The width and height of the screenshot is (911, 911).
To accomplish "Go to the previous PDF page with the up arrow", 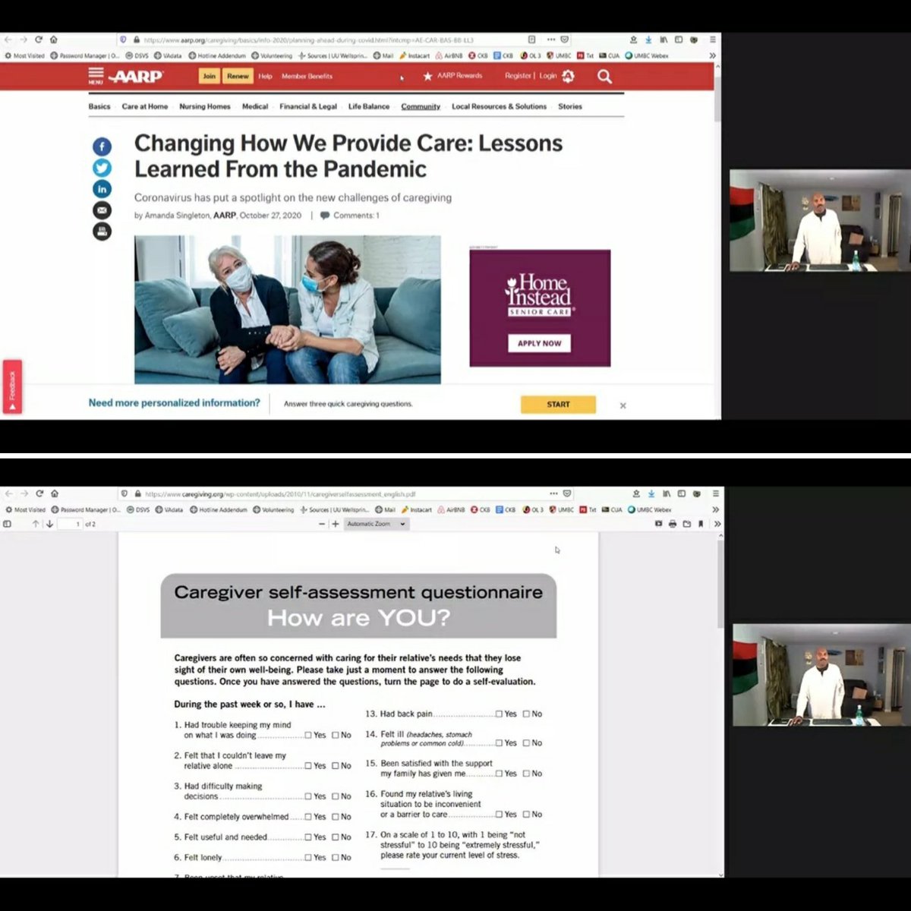I will (36, 524).
